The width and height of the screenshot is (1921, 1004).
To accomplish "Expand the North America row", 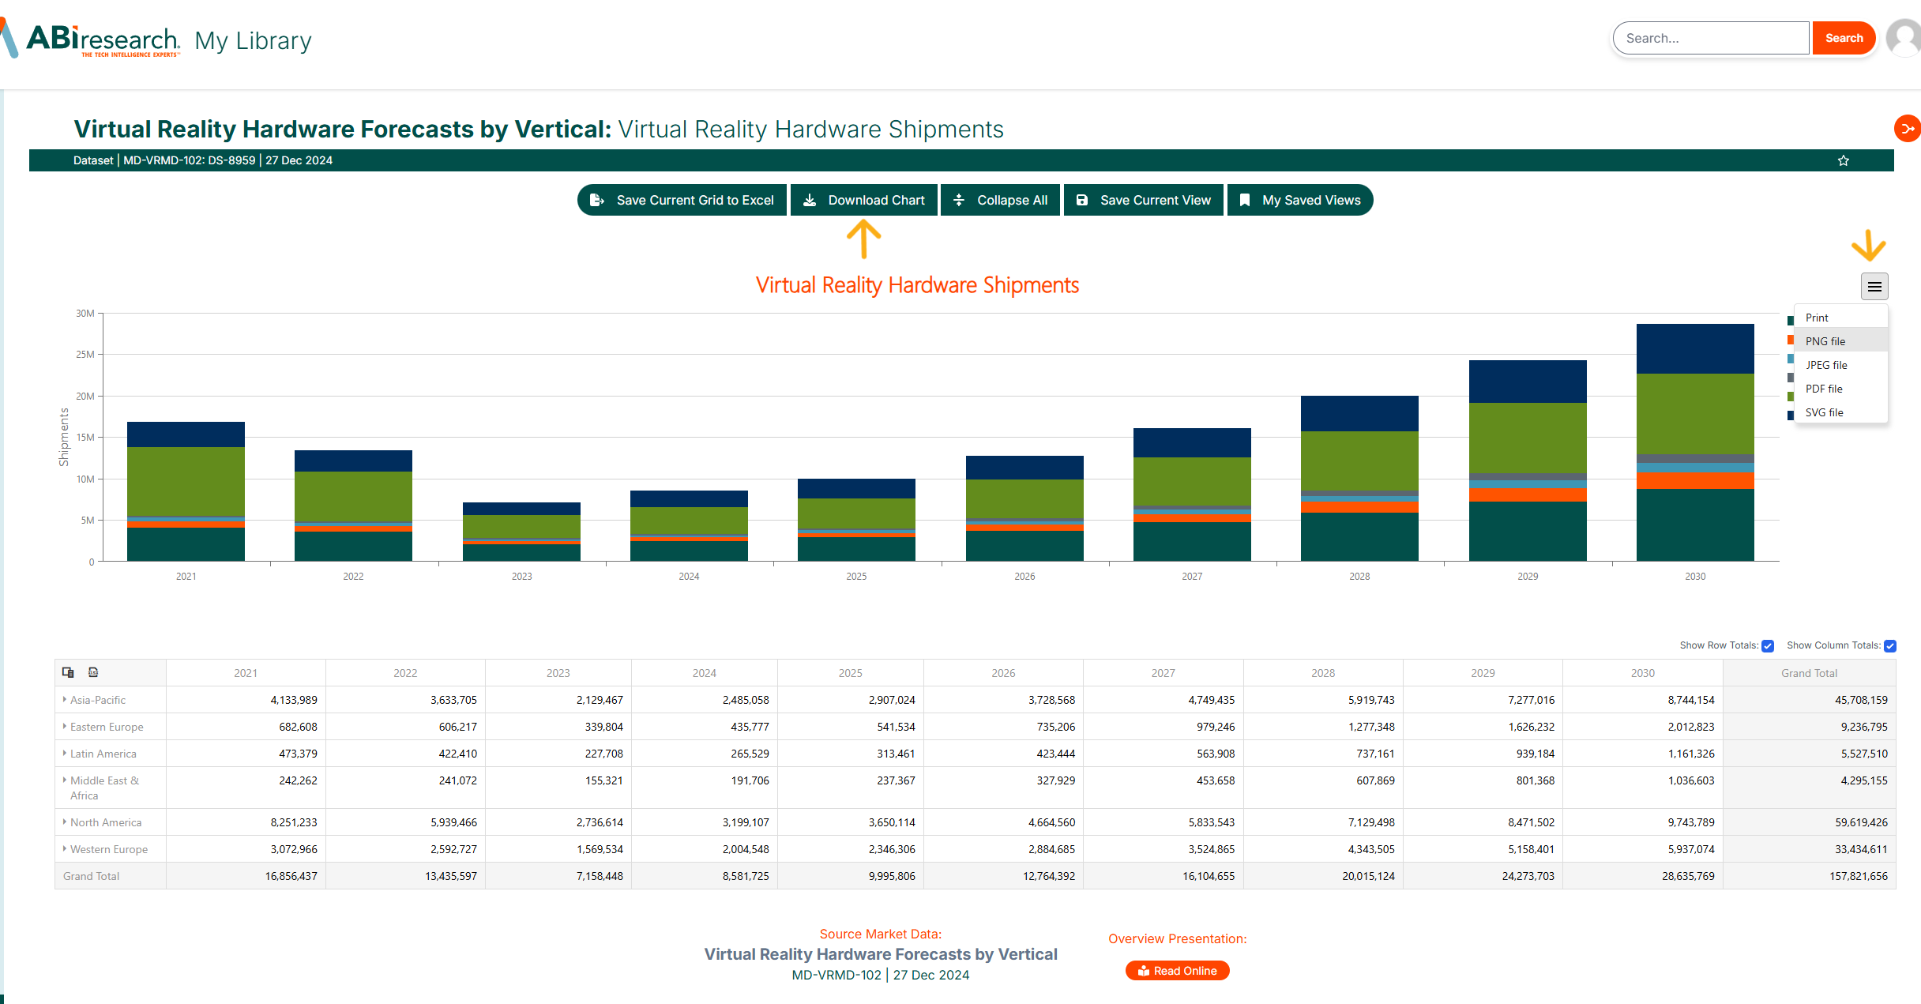I will pyautogui.click(x=65, y=822).
